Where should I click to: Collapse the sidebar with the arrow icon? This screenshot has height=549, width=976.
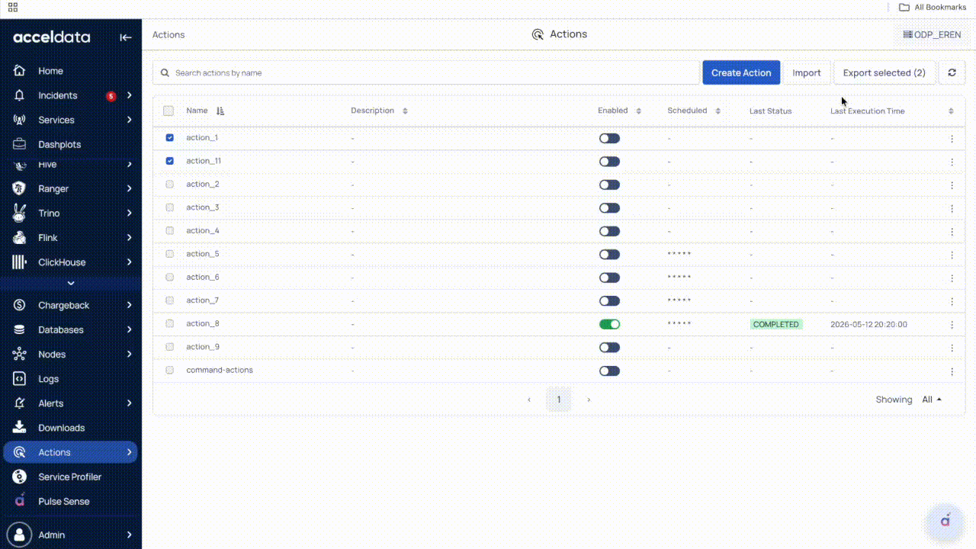coord(126,37)
